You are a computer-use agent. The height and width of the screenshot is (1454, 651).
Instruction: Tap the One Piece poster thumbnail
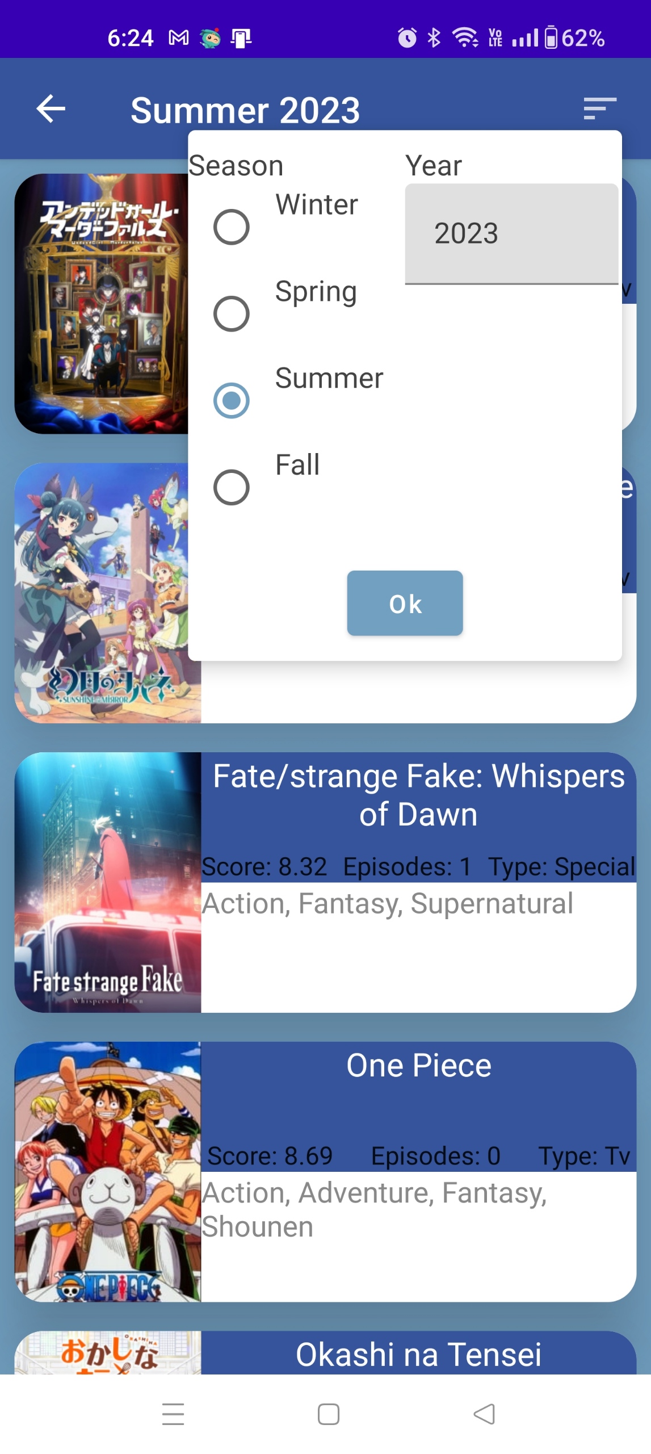click(x=108, y=1171)
